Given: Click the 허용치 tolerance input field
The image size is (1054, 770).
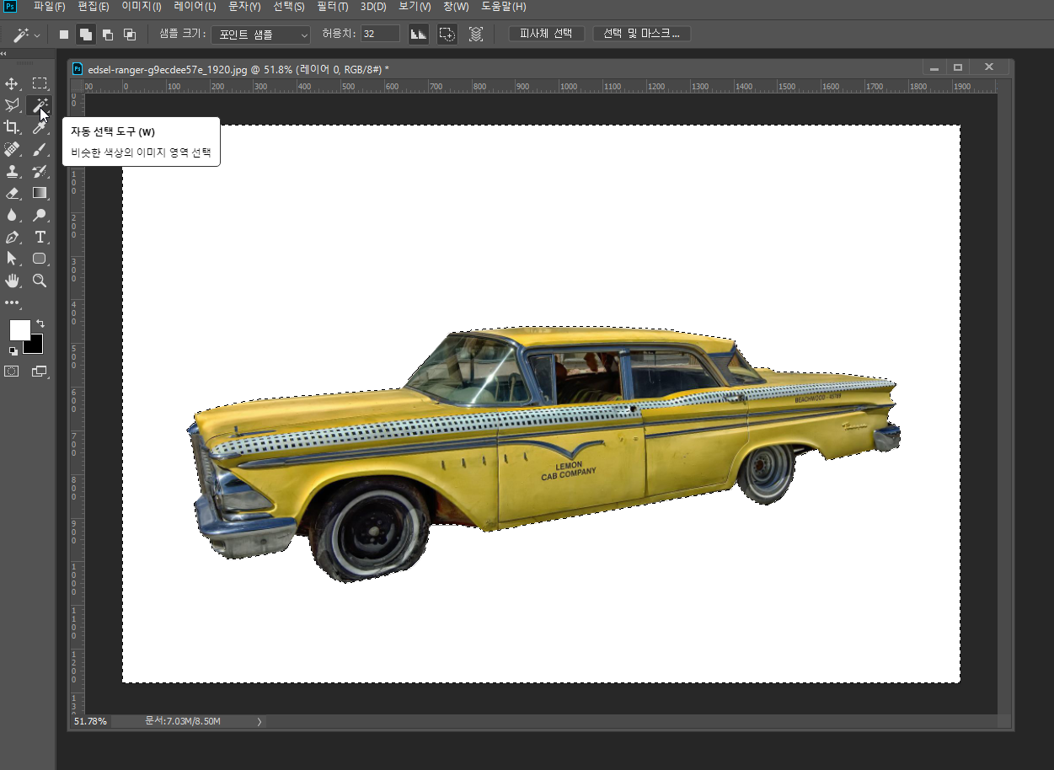Looking at the screenshot, I should tap(380, 34).
